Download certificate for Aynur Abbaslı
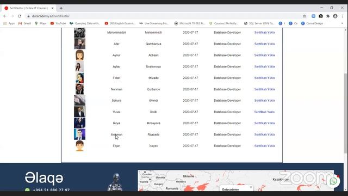 pos(265,55)
